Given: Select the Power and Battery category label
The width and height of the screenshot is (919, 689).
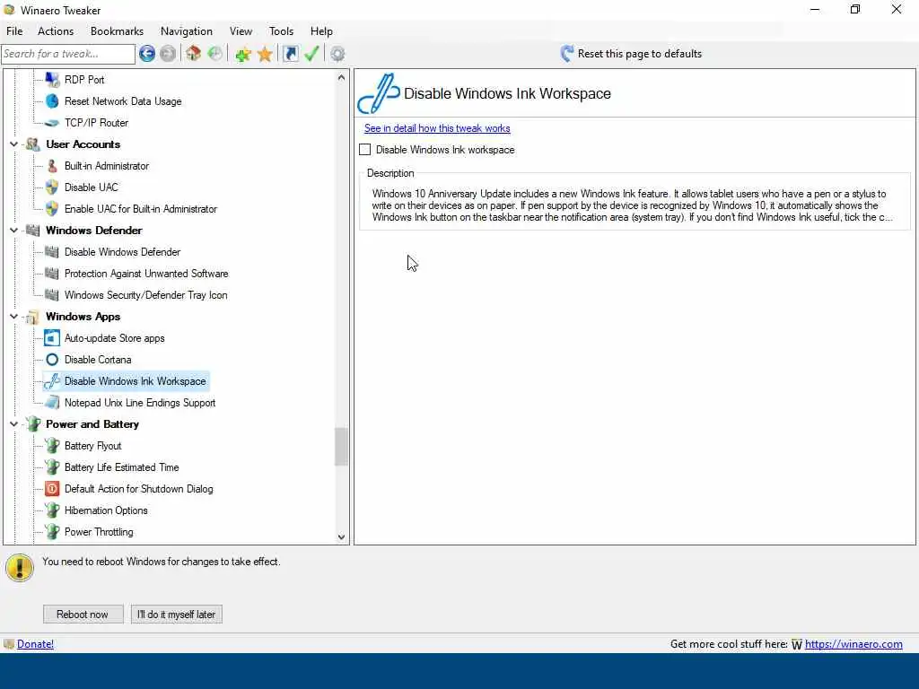Looking at the screenshot, I should pyautogui.click(x=92, y=424).
